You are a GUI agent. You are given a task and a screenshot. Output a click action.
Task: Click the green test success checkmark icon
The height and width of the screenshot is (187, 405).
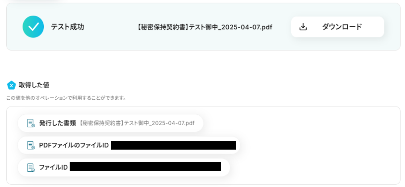[33, 27]
